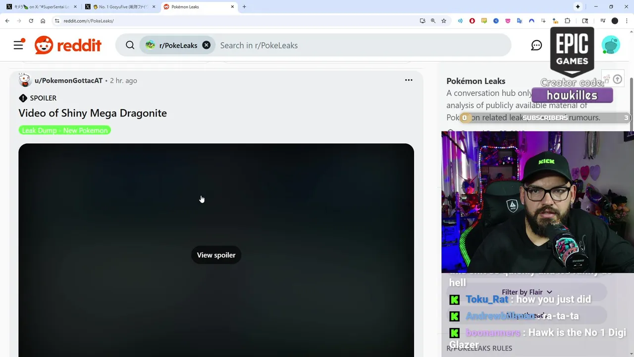Open the translate extension icon
634x357 pixels.
520,21
